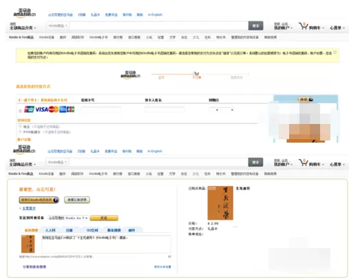Switch to the 邮件 share tab
This screenshot has height=279, width=349.
pyautogui.click(x=131, y=230)
